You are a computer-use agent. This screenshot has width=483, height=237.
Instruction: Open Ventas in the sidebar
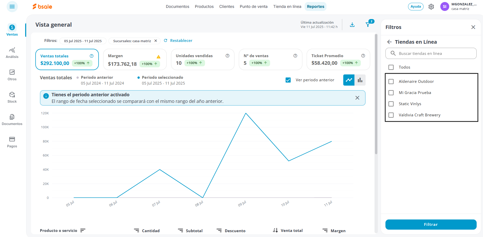tap(12, 30)
